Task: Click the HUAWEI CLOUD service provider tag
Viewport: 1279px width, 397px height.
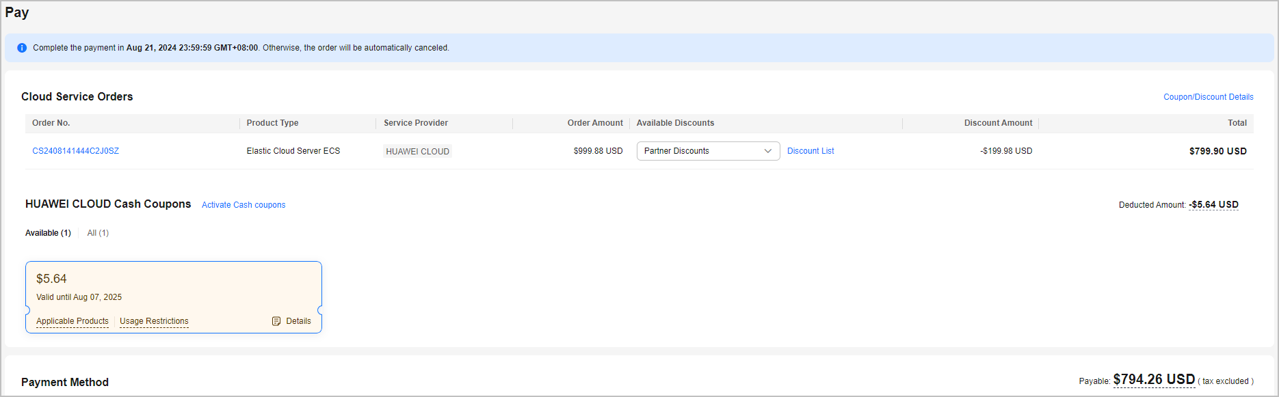Action: (x=417, y=152)
